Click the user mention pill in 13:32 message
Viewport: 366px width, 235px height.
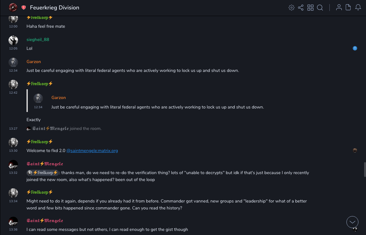click(43, 173)
